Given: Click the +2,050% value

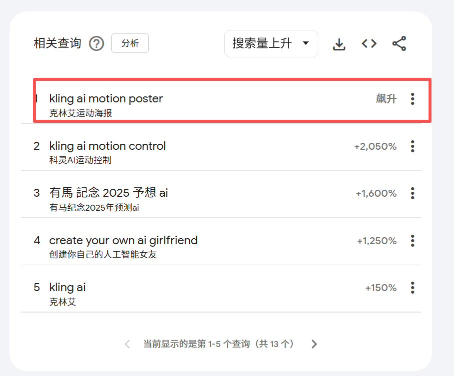Looking at the screenshot, I should 375,146.
